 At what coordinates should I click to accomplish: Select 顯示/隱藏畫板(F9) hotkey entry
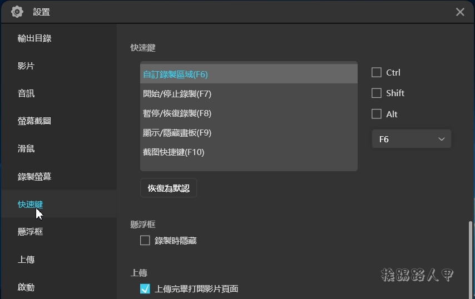tap(249, 133)
